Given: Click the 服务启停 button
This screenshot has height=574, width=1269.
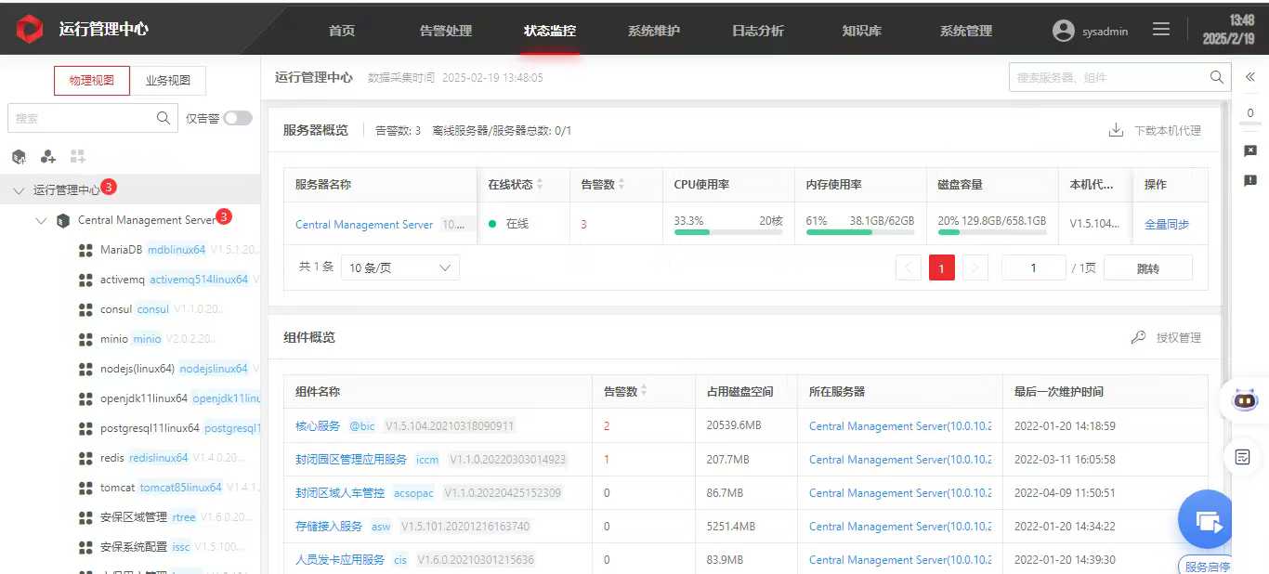Looking at the screenshot, I should click(x=1208, y=567).
